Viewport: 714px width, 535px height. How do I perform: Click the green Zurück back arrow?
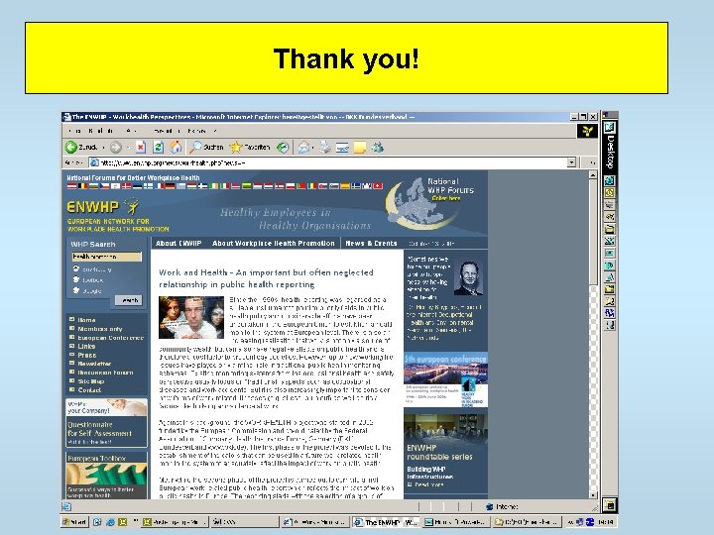tap(71, 147)
